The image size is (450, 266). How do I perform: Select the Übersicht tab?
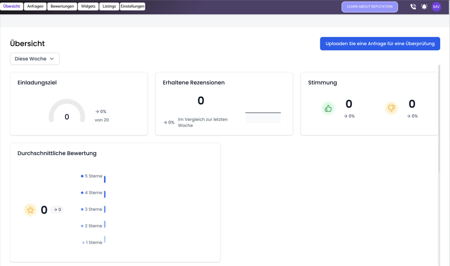[11, 6]
